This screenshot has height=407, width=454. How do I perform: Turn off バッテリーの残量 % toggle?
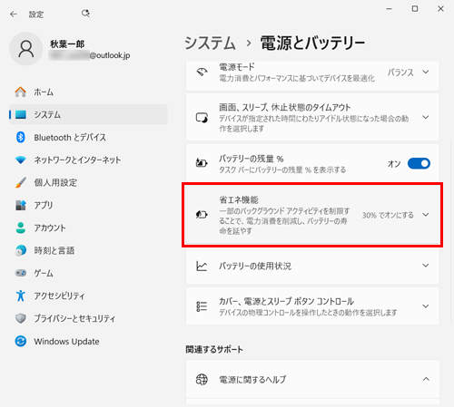tap(419, 163)
